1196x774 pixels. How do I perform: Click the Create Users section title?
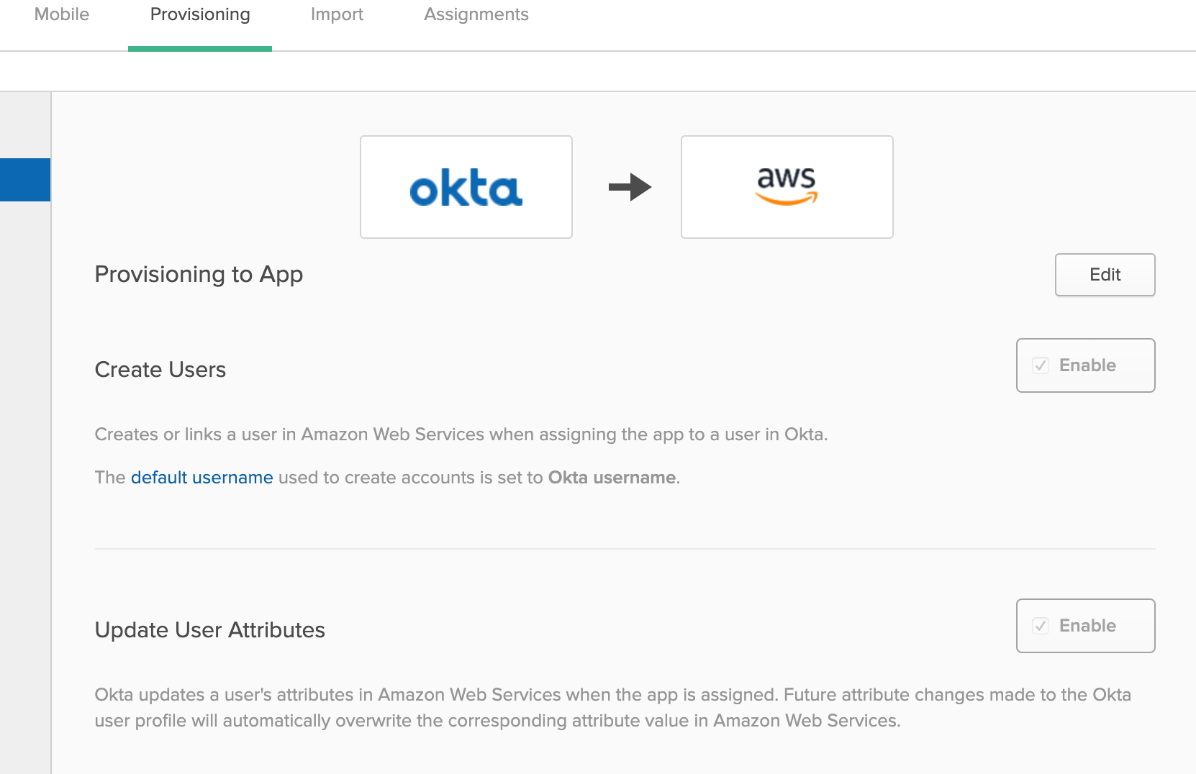coord(160,370)
